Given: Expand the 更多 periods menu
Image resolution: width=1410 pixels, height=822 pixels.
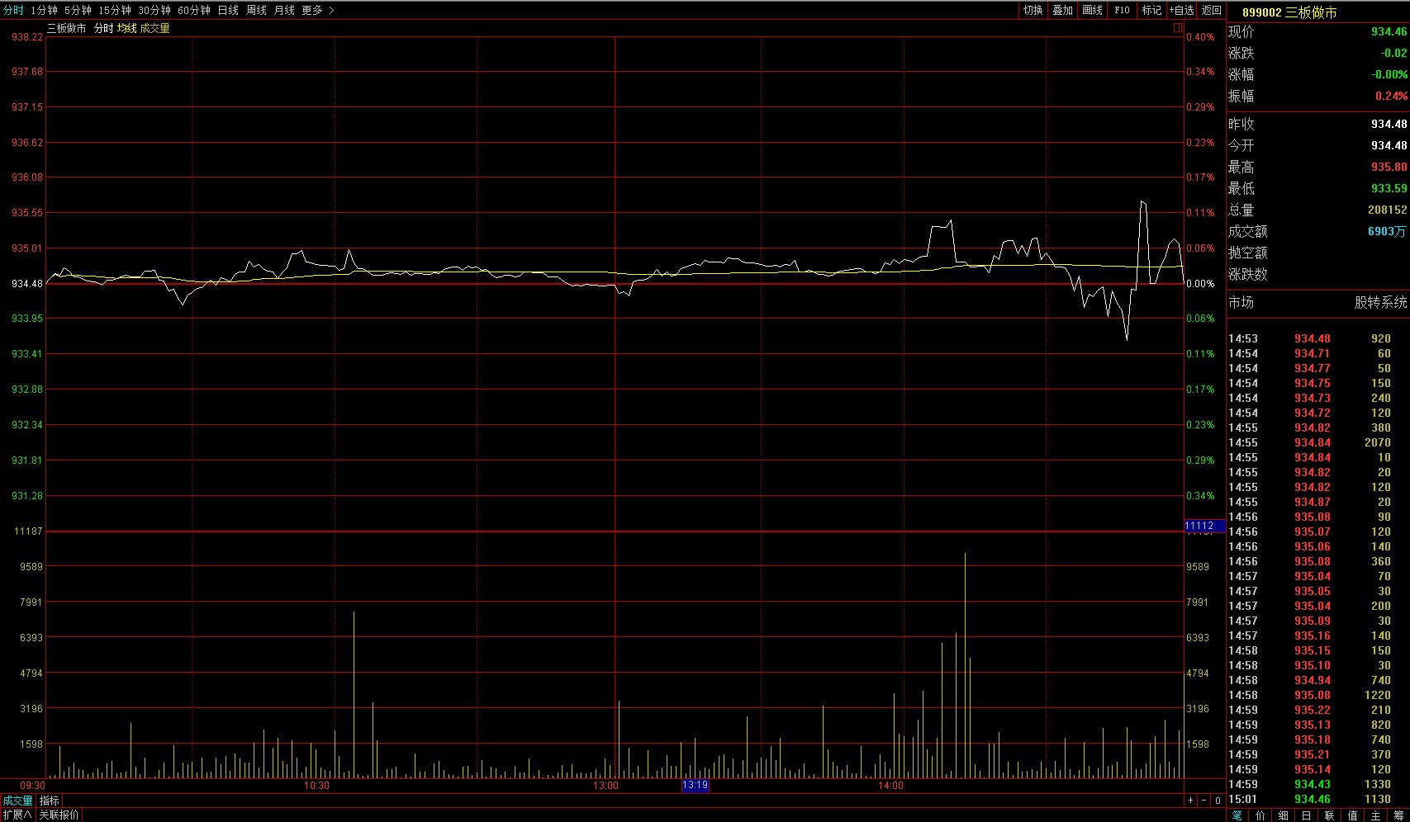Looking at the screenshot, I should 318,10.
